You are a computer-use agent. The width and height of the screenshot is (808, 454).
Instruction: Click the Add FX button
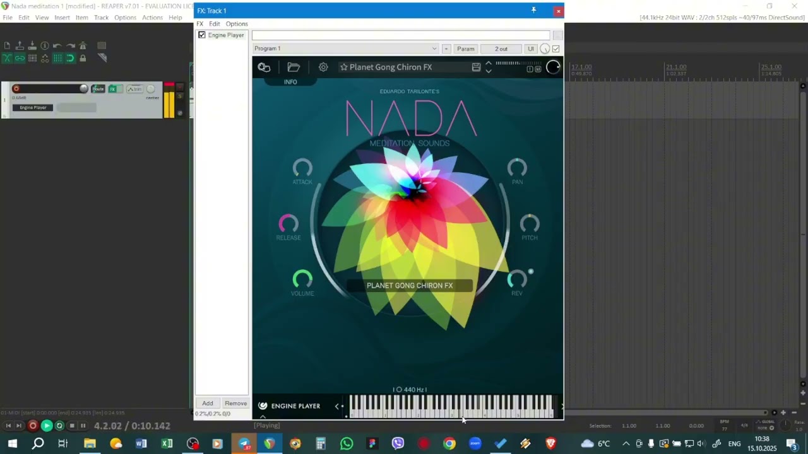tap(208, 404)
